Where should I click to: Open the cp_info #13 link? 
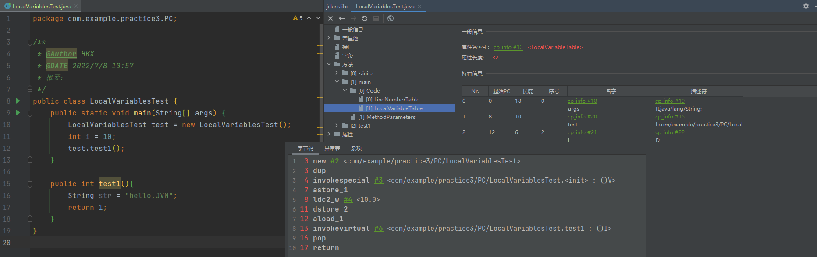point(508,47)
